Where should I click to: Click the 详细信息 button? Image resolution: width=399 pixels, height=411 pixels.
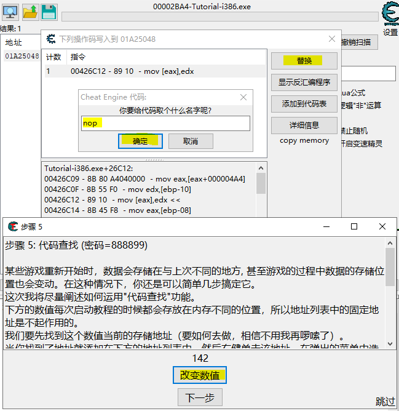304,126
